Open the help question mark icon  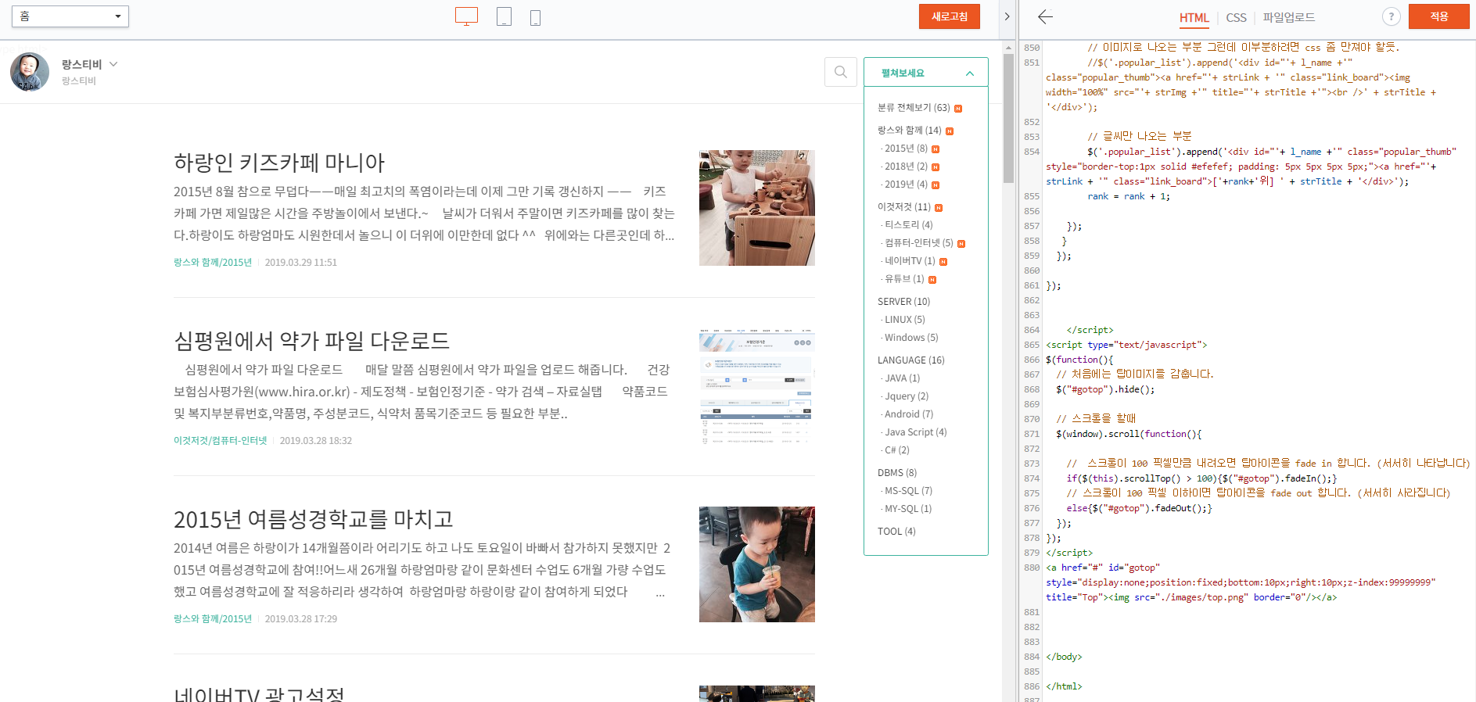pyautogui.click(x=1391, y=16)
